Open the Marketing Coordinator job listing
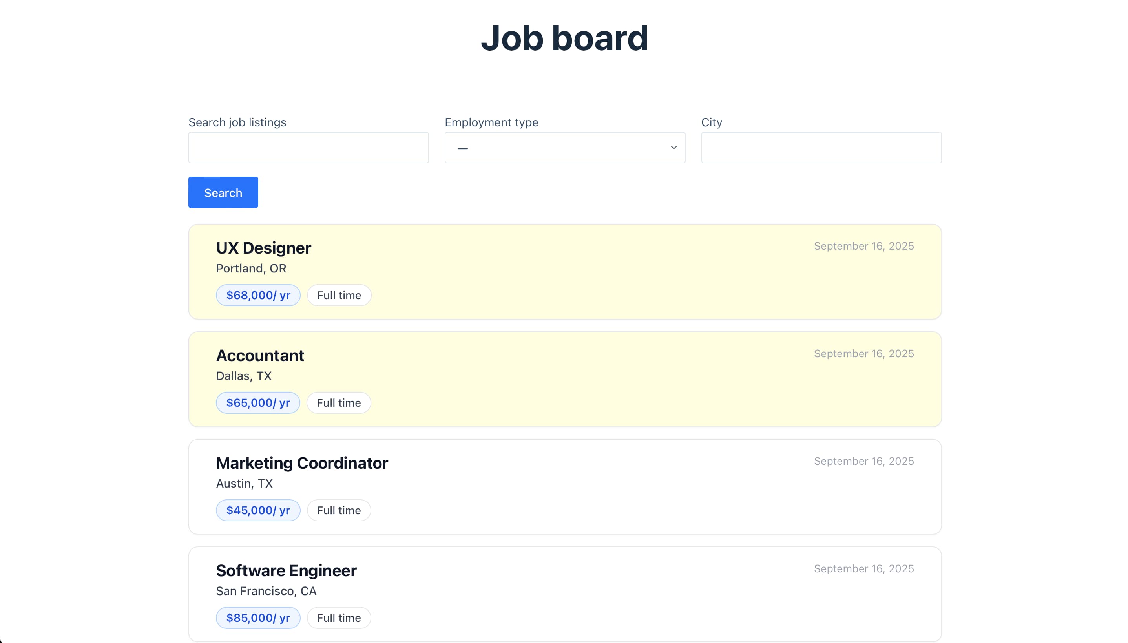1128x643 pixels. coord(301,463)
